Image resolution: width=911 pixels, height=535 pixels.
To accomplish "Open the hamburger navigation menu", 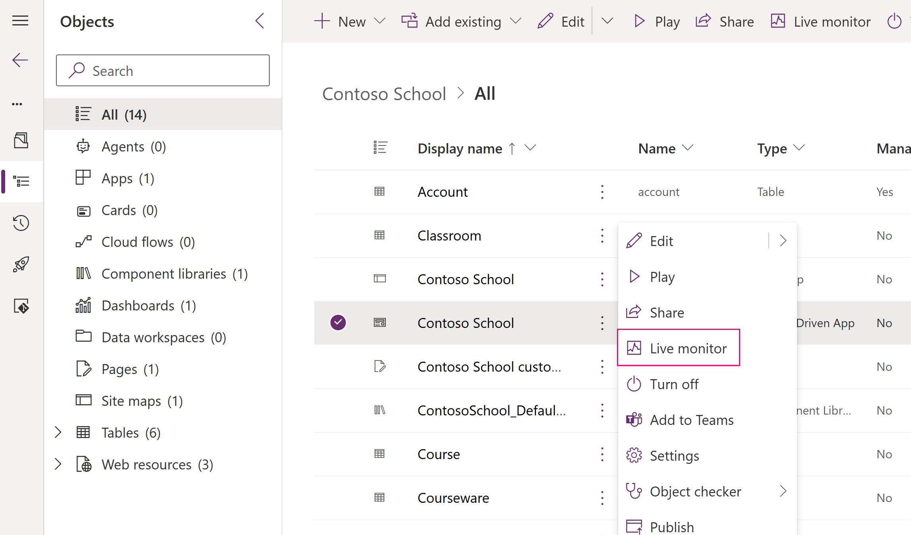I will pos(20,20).
